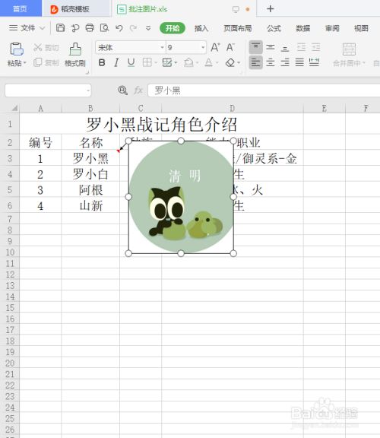The image size is (380, 438).
Task: Click the formula bar containing 罗小黑
Action: pos(264,90)
